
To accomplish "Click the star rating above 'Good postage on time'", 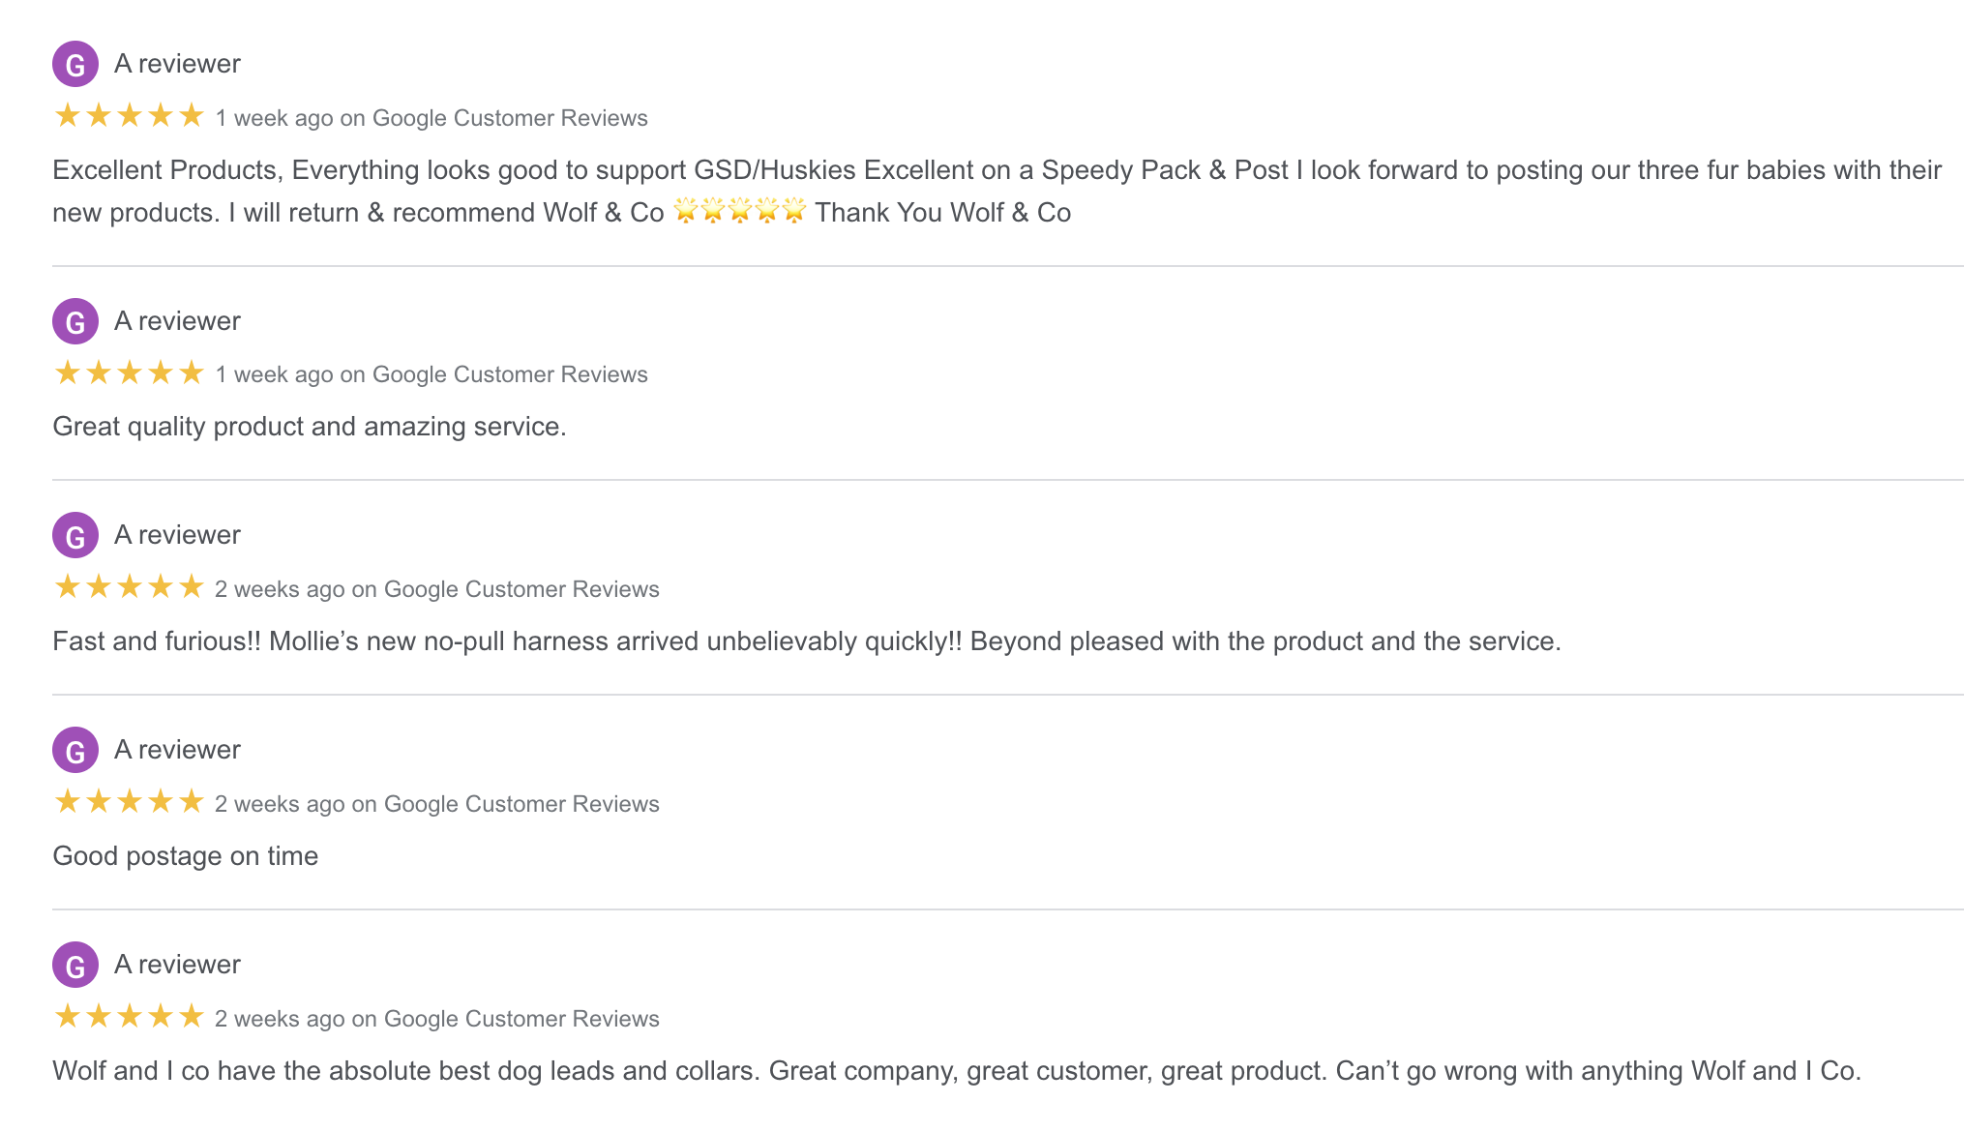I will pyautogui.click(x=129, y=801).
